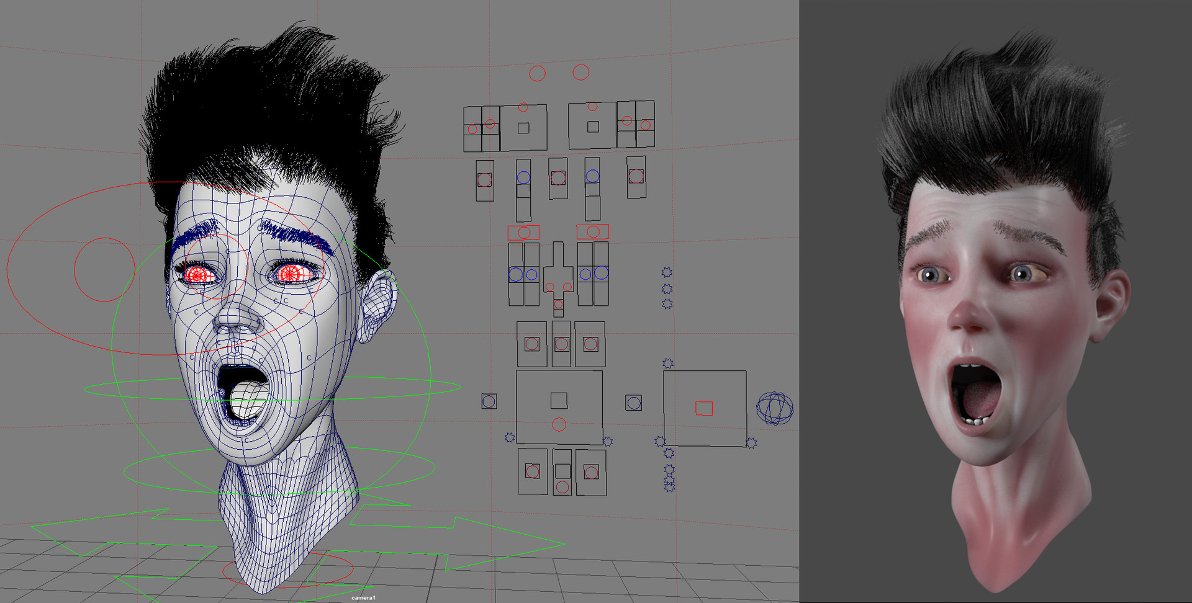Select middle handle in three-box row below nose
The image size is (1192, 603).
(x=561, y=344)
